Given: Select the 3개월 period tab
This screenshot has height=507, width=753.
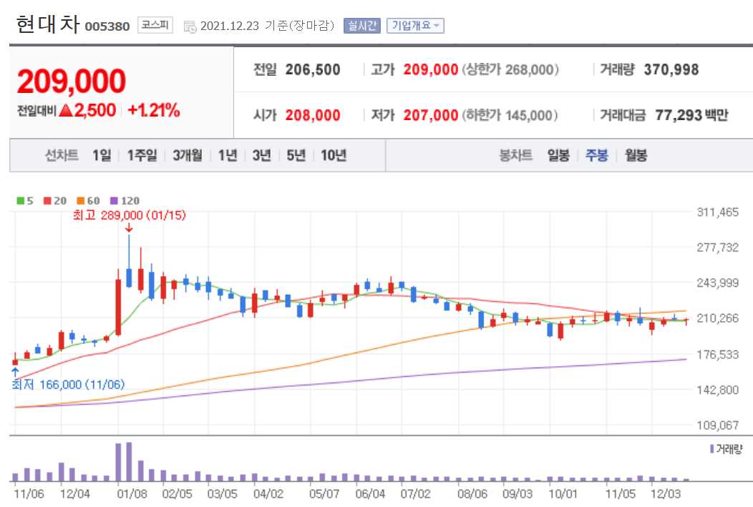Looking at the screenshot, I should tap(187, 155).
